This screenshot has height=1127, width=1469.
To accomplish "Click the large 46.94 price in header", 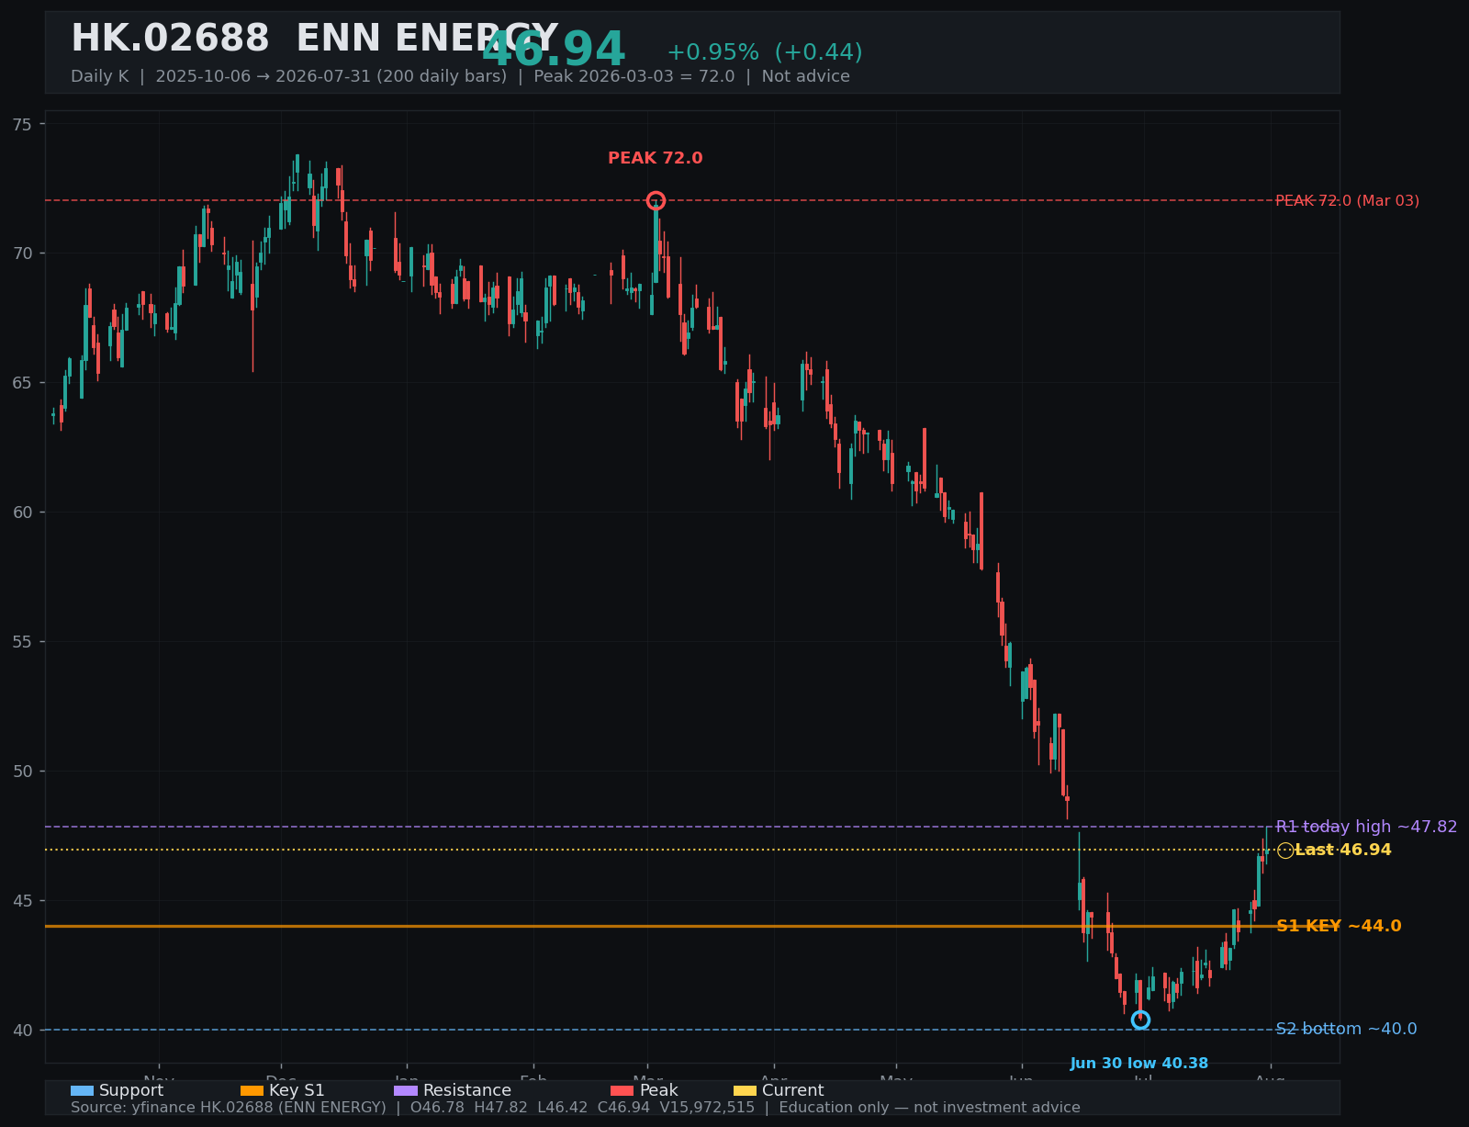I will (554, 51).
